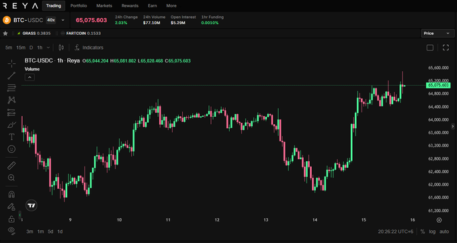Open the timeframe interval dropdown arrow

click(x=48, y=48)
